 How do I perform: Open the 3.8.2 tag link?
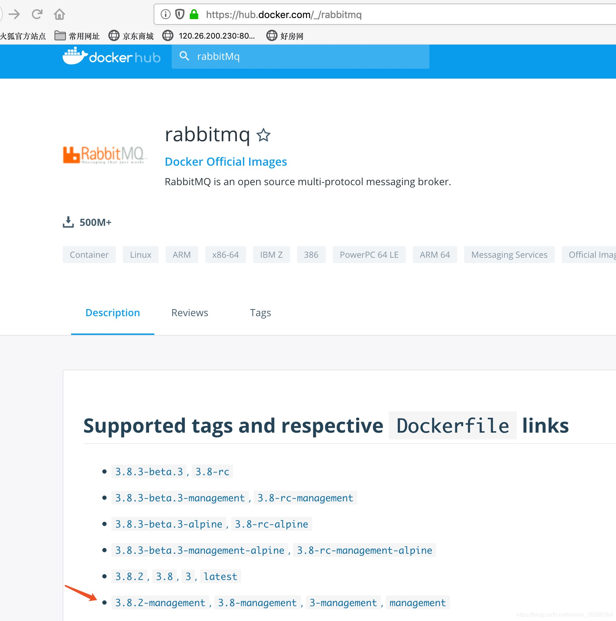pos(129,576)
